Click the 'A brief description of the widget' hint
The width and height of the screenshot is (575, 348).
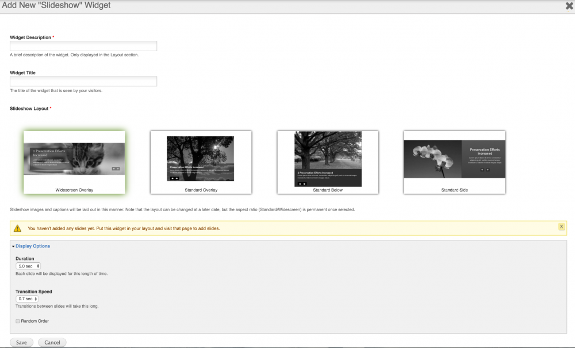(x=74, y=55)
